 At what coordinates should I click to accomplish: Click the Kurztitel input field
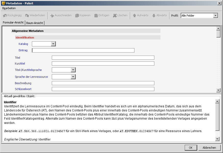tap(103, 63)
